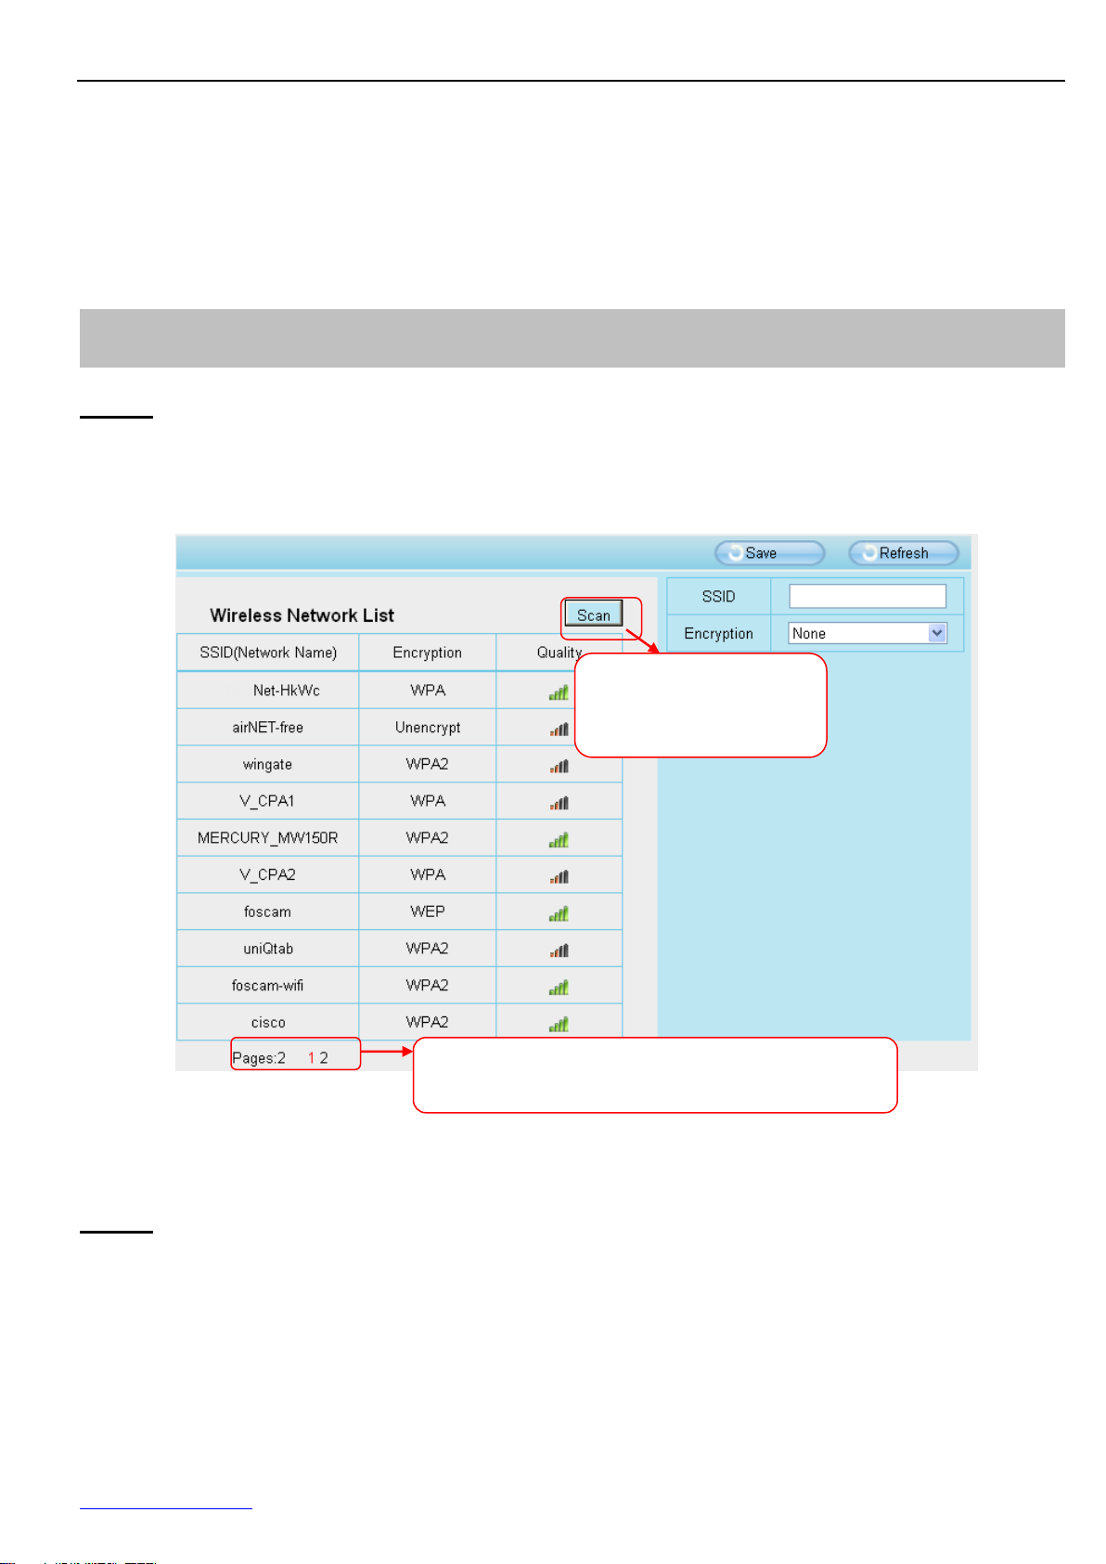1106x1564 pixels.
Task: Focus the SSID input field
Action: [x=868, y=596]
